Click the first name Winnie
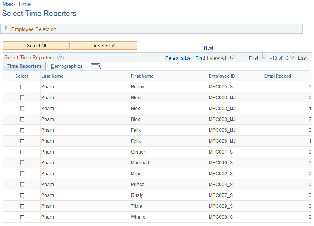 [138, 217]
